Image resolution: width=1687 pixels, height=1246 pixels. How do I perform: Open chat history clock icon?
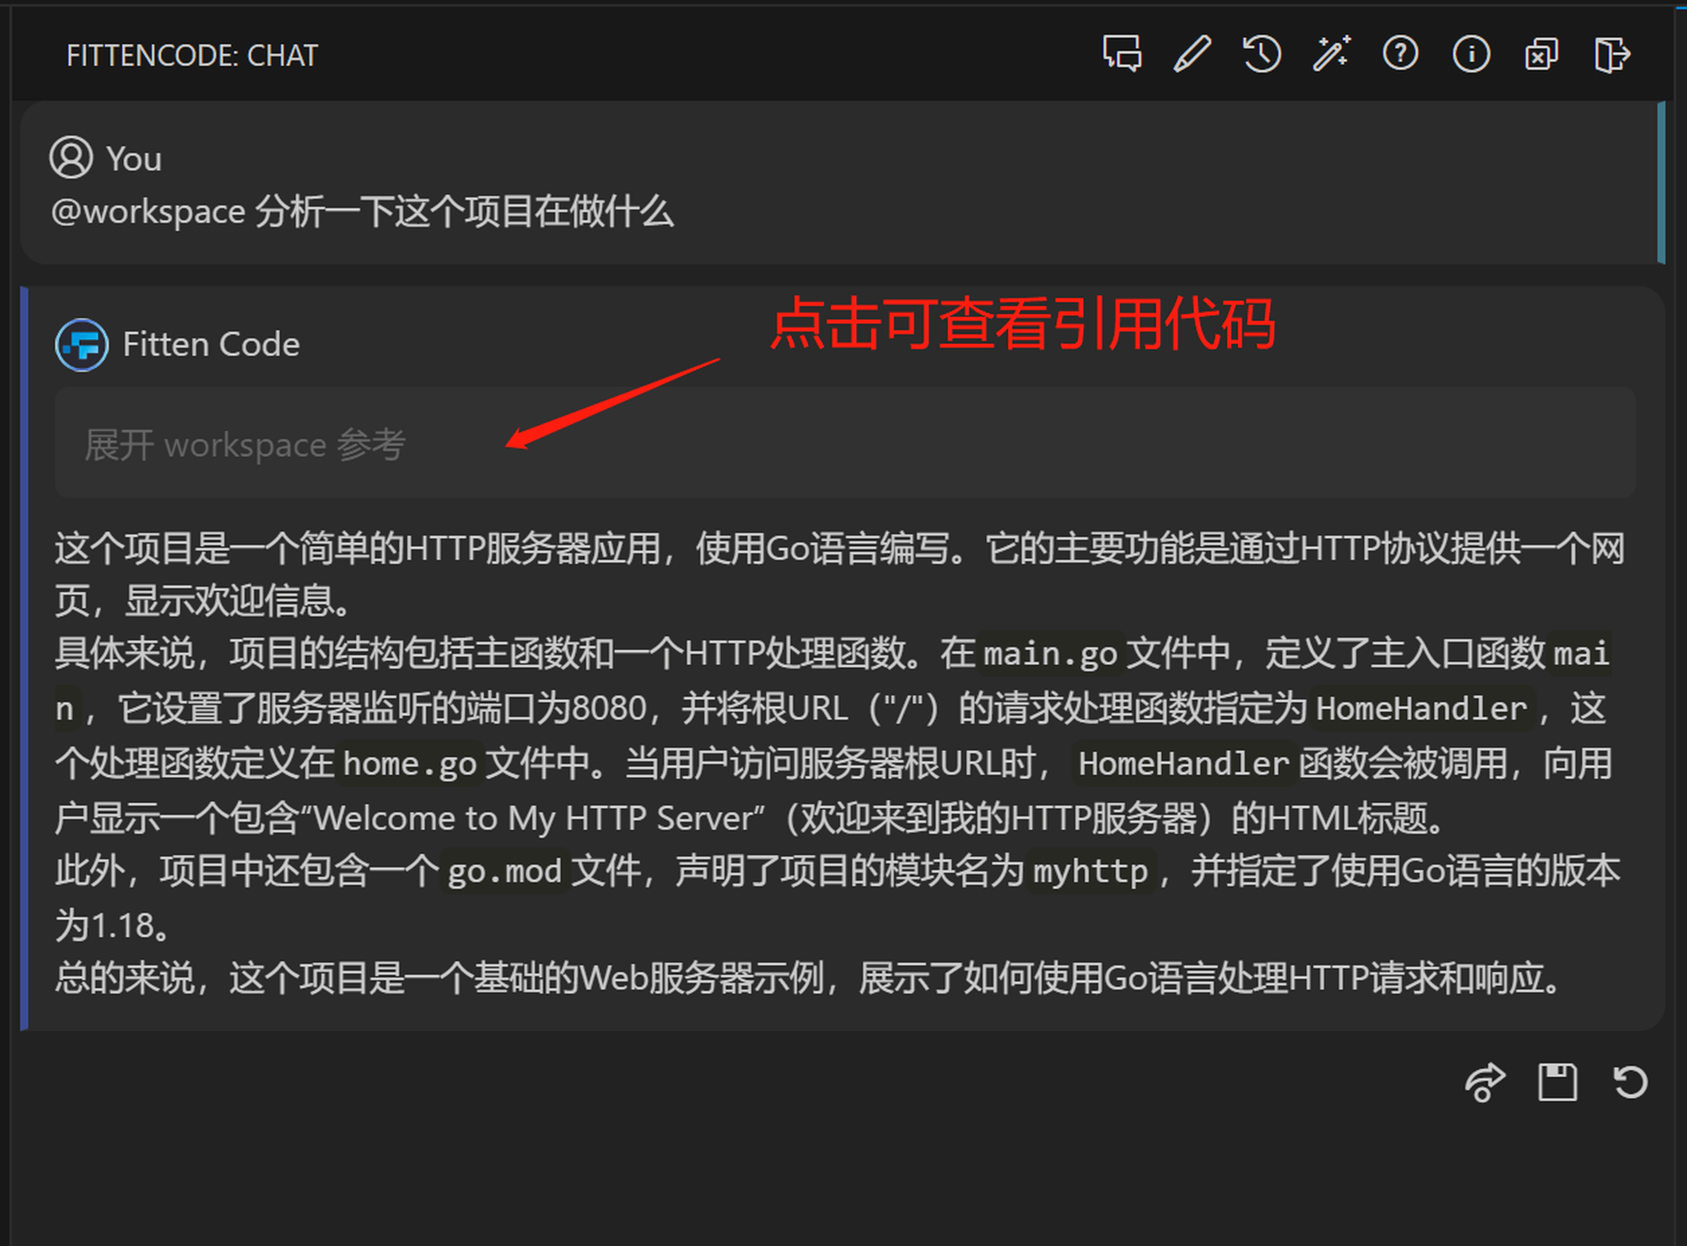[1262, 55]
